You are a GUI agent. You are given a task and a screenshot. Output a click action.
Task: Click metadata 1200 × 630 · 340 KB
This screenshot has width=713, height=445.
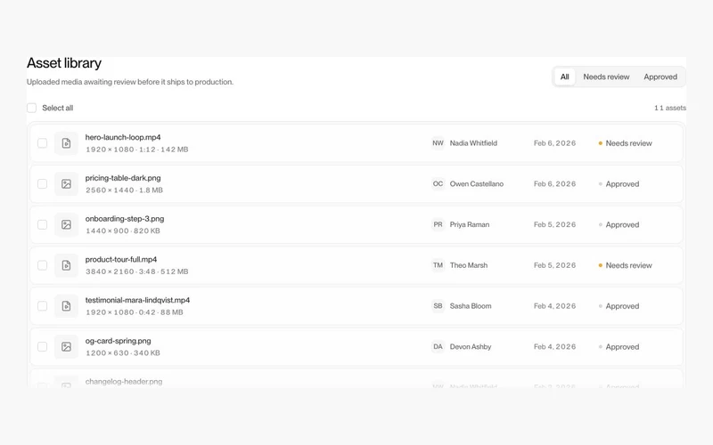coord(123,352)
